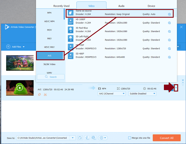Open the output folder icon
The height and width of the screenshot is (144, 186).
click(80, 138)
